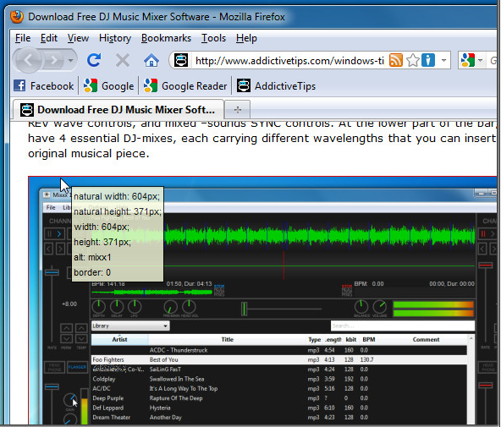Click channel 1 volume fader blue handle
Viewport: 501px width, 427px height.
pyautogui.click(x=52, y=386)
